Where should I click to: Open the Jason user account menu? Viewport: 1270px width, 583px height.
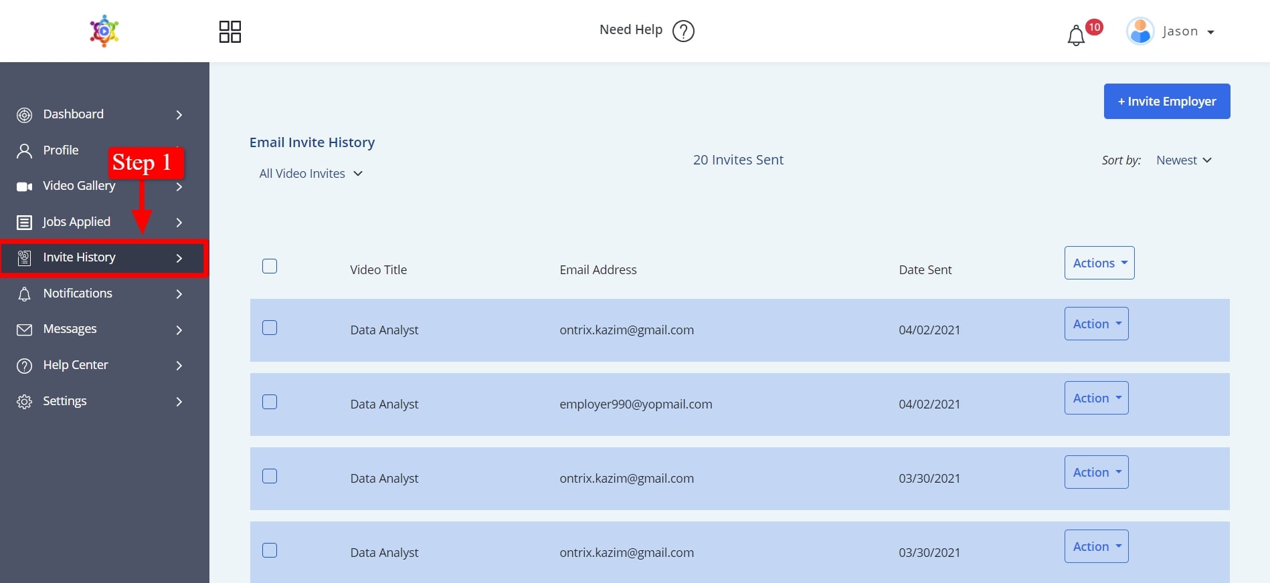[x=1188, y=31]
